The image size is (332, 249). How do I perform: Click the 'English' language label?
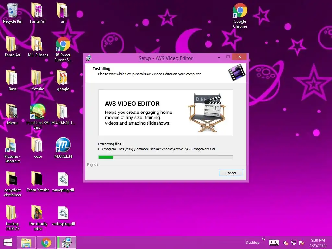coord(92,165)
